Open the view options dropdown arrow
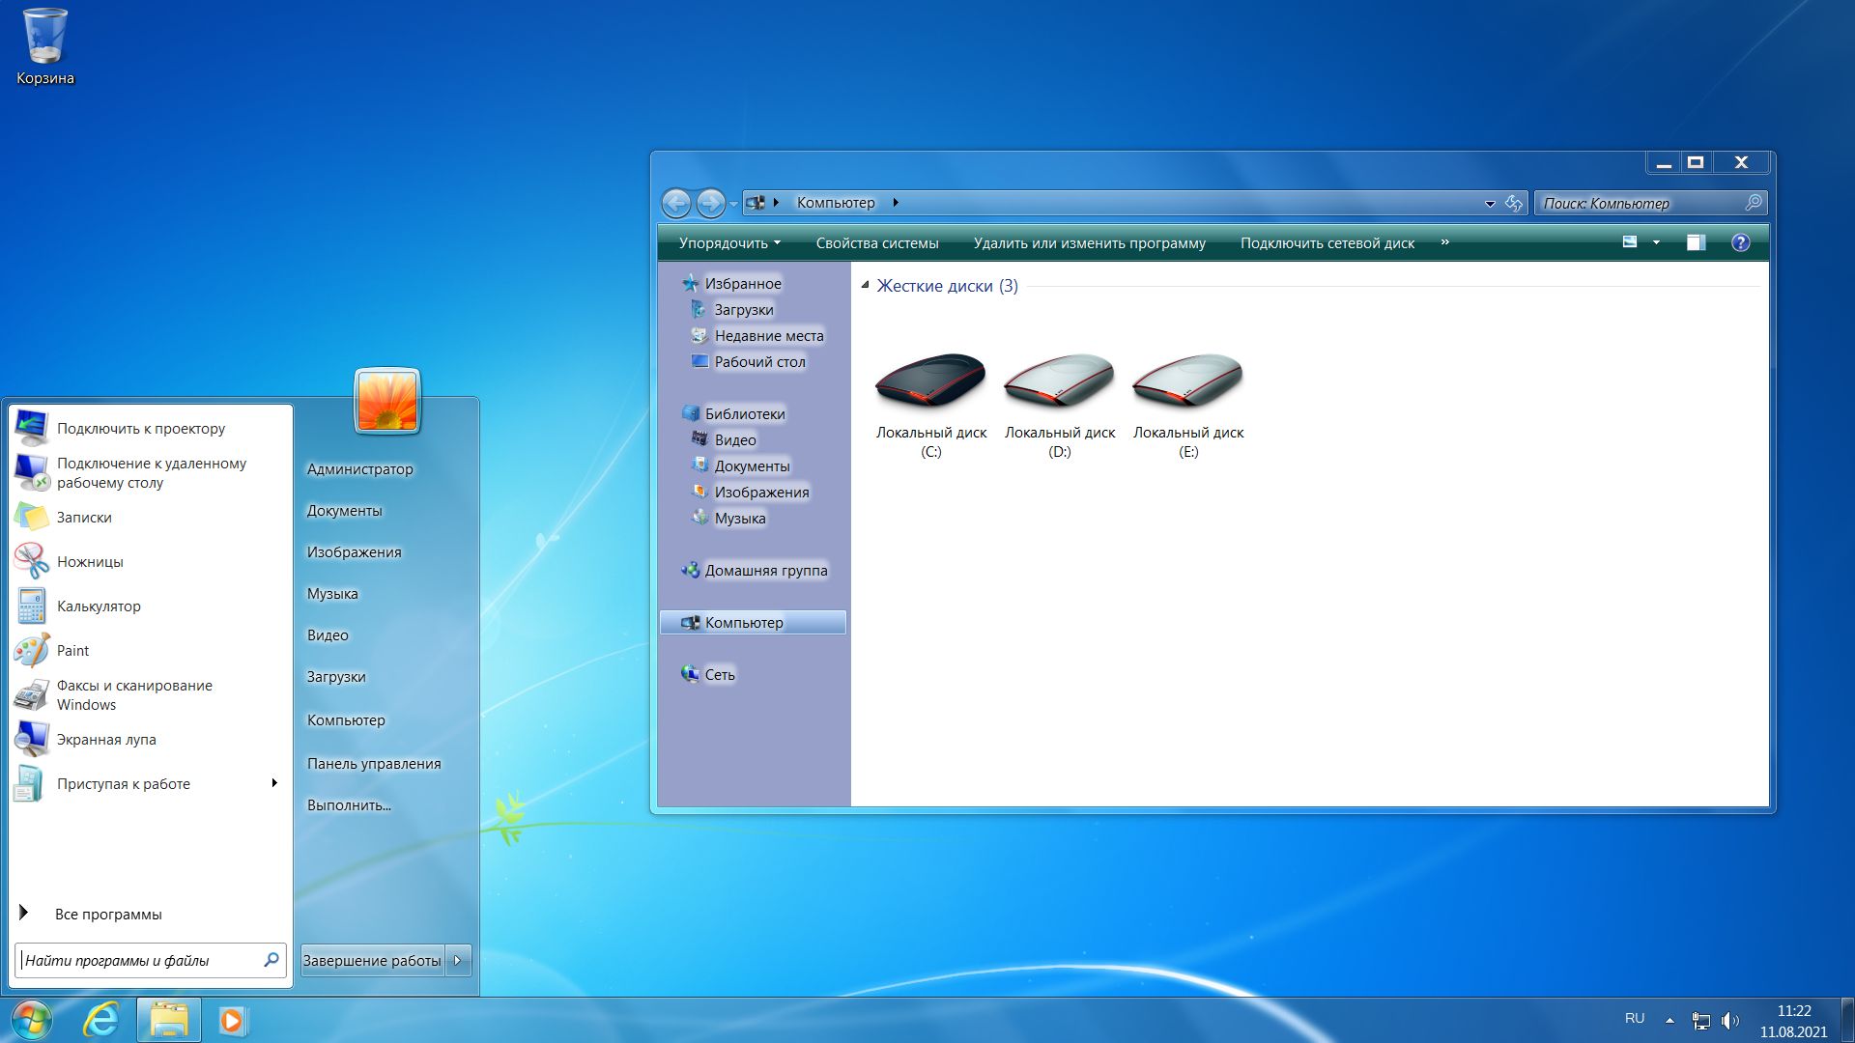This screenshot has height=1043, width=1855. 1656,242
